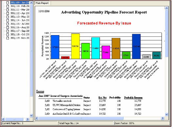Select the 350,114 - Jun tree entry
The height and width of the screenshot is (130, 173).
(20, 20)
